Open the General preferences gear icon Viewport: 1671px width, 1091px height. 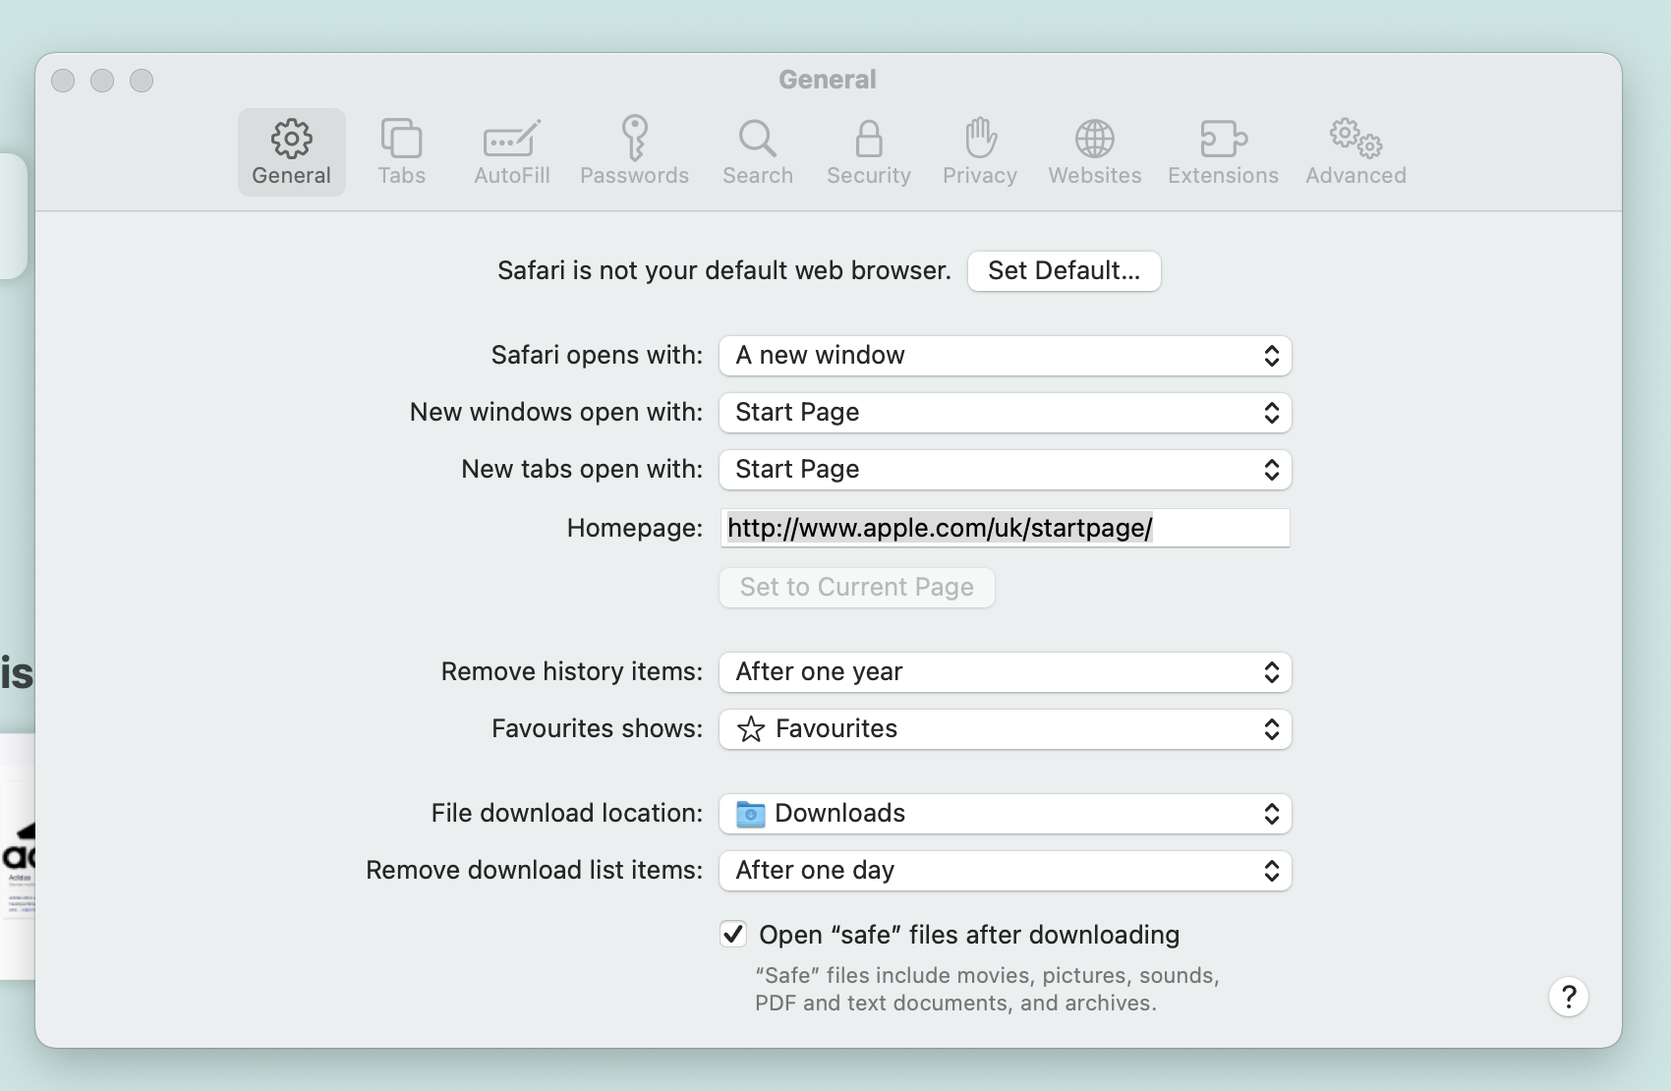point(292,139)
